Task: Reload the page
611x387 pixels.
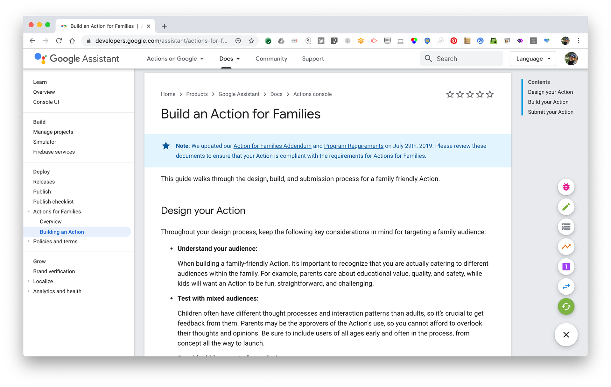Action: tap(59, 41)
